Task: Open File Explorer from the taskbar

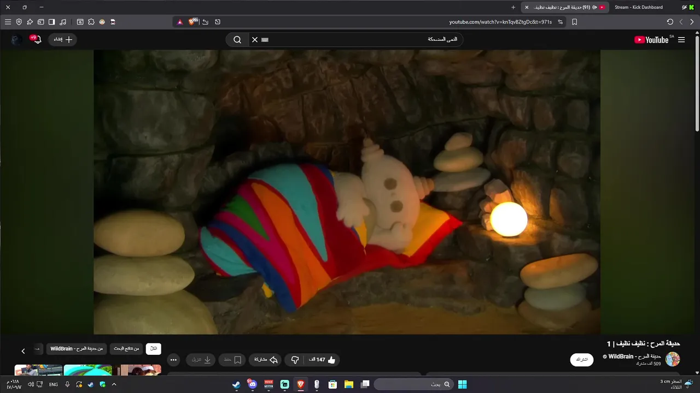Action: pos(348,384)
